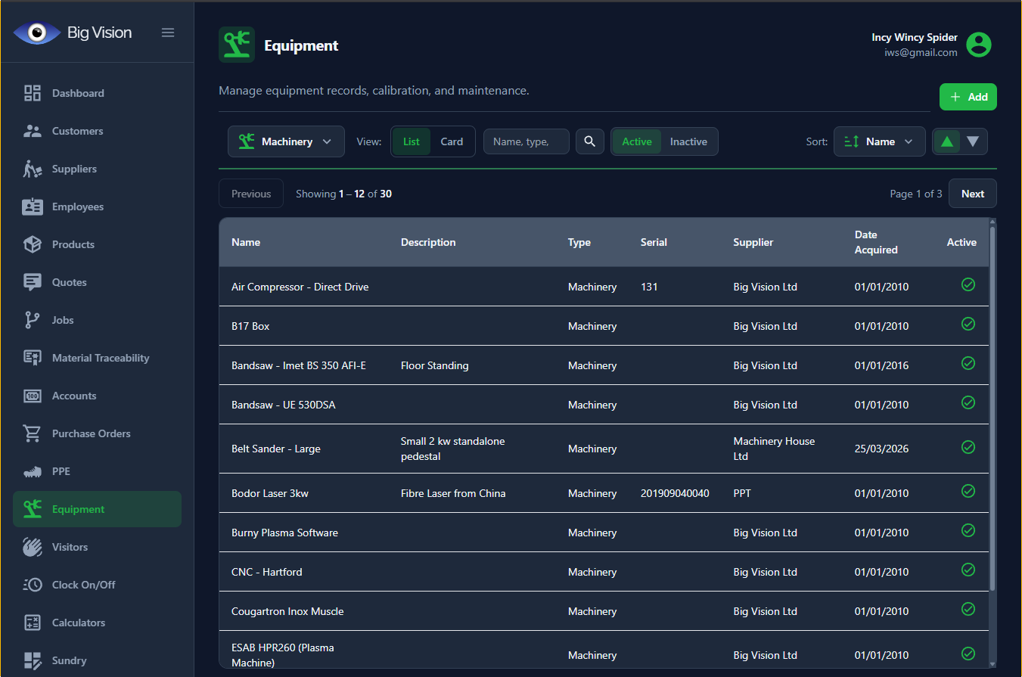Go to Purchase Orders cart icon
The height and width of the screenshot is (677, 1022).
pyautogui.click(x=33, y=433)
